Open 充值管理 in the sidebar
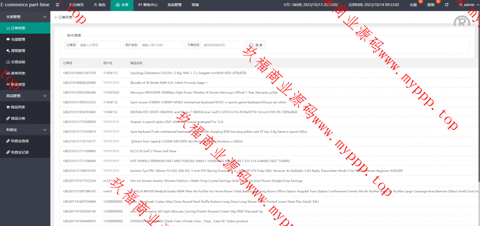Image resolution: width=480 pixels, height=226 pixels. click(x=18, y=39)
